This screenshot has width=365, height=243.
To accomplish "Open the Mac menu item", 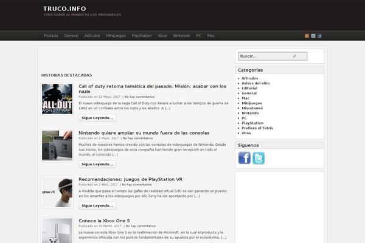I will pos(210,36).
